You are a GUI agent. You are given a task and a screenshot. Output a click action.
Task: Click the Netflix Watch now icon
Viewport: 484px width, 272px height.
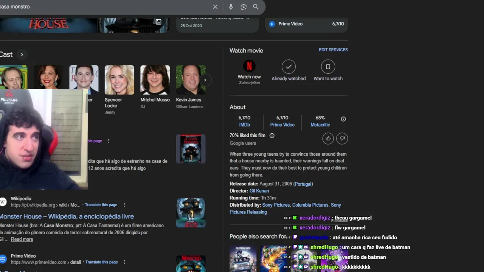click(249, 66)
